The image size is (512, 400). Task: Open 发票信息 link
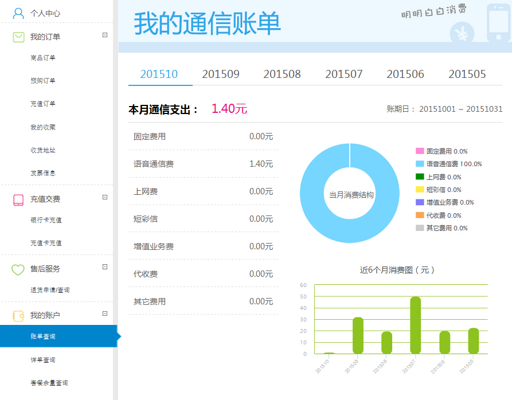pos(43,173)
